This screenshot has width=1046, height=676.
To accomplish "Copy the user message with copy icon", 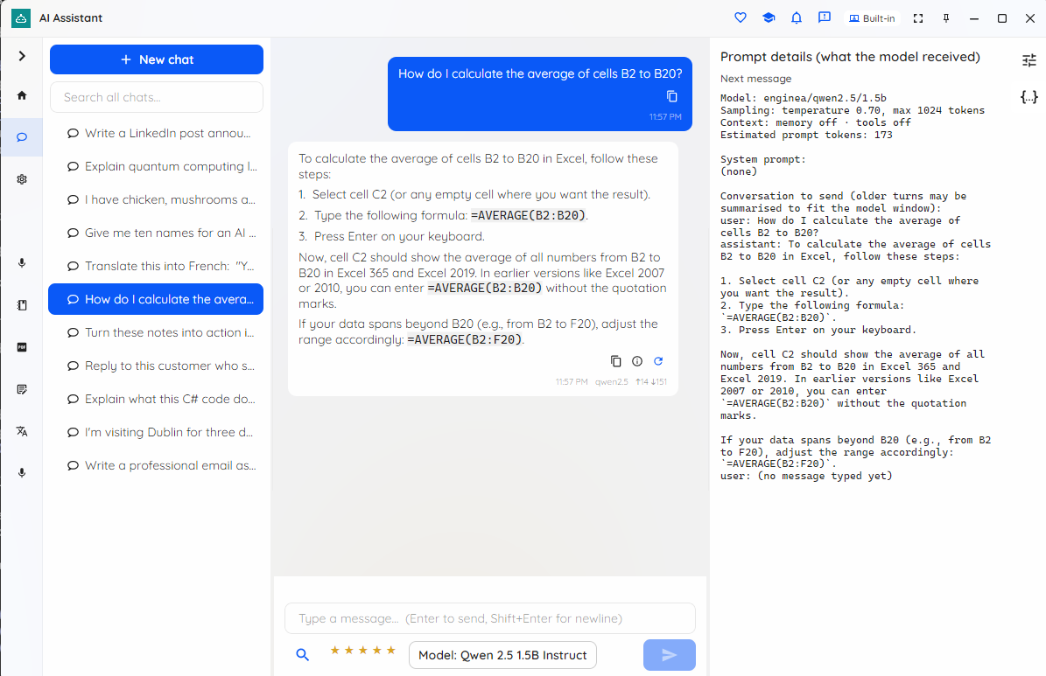I will pyautogui.click(x=671, y=97).
